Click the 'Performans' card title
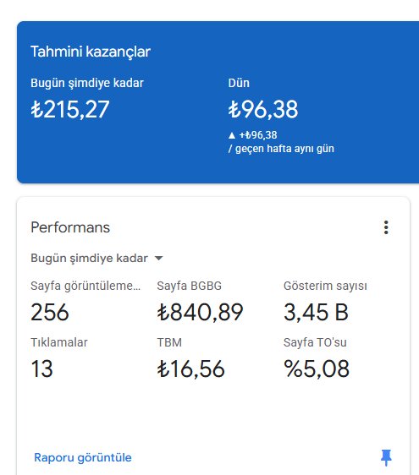 pyautogui.click(x=70, y=227)
